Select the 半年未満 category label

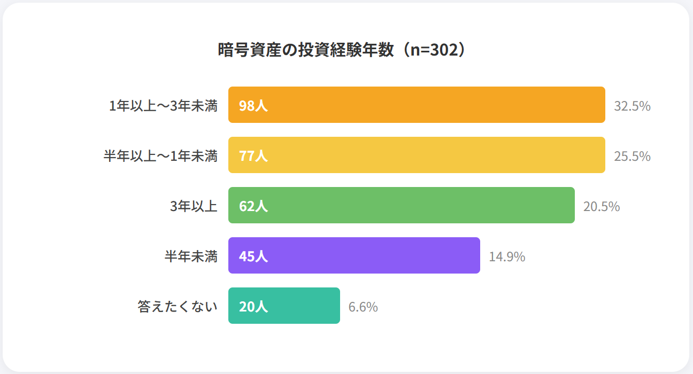(191, 256)
